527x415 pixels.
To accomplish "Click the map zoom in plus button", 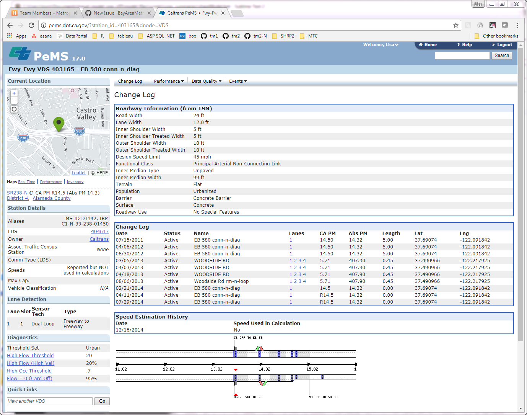I will click(x=14, y=93).
